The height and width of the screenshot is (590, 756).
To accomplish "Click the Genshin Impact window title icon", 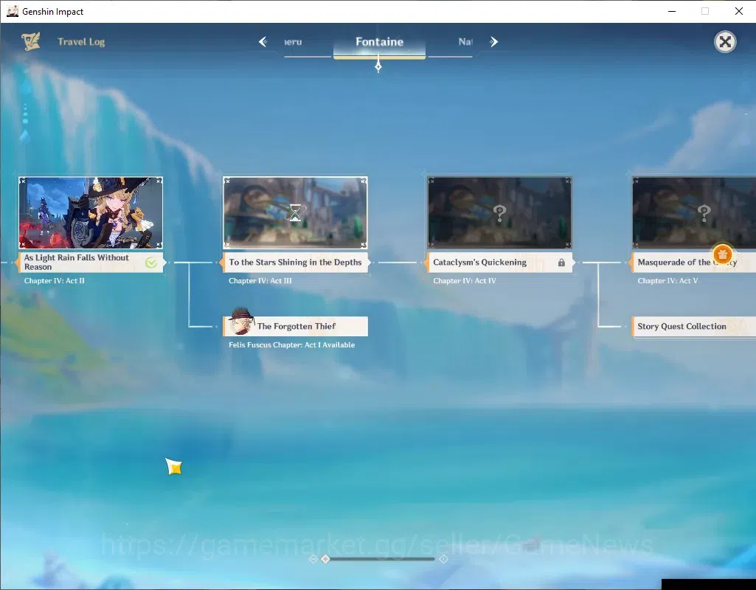I will (13, 11).
